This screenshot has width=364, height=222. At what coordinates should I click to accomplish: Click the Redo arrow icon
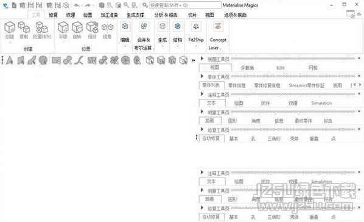tap(88, 5)
